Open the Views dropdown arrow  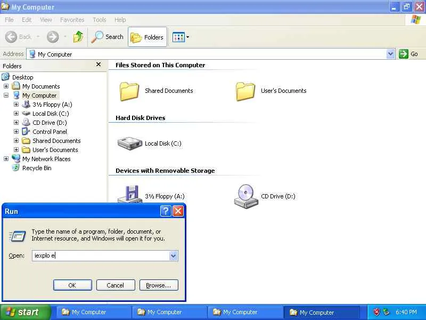coord(188,37)
